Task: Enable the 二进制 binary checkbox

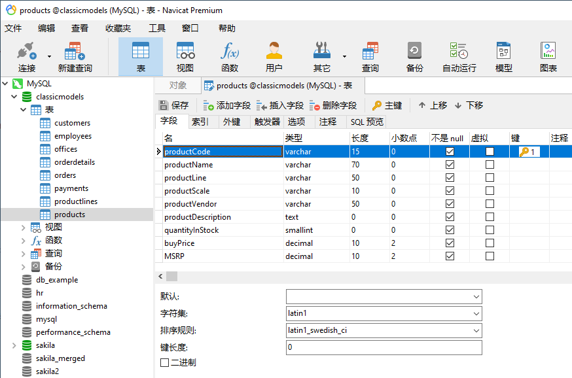Action: coord(164,363)
